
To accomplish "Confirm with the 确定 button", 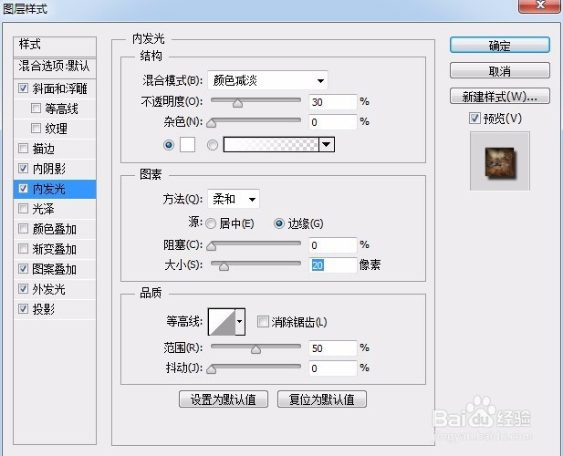I will tap(500, 46).
